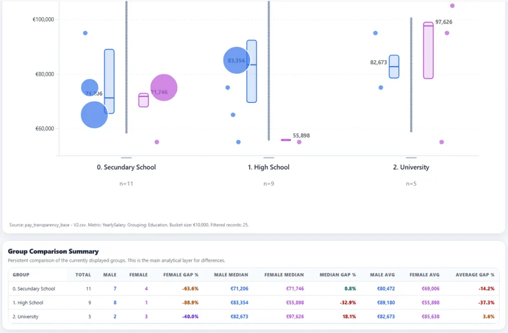Image resolution: width=508 pixels, height=333 pixels.
Task: Select the 'MEDIAN GAP %' column header
Action: click(x=338, y=275)
